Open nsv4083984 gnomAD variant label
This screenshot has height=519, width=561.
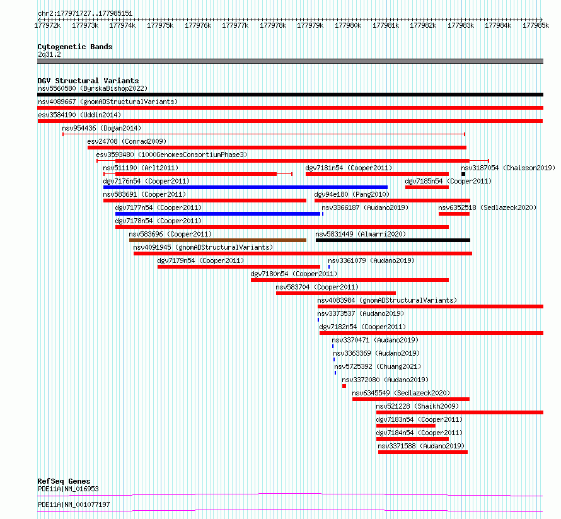click(x=387, y=300)
